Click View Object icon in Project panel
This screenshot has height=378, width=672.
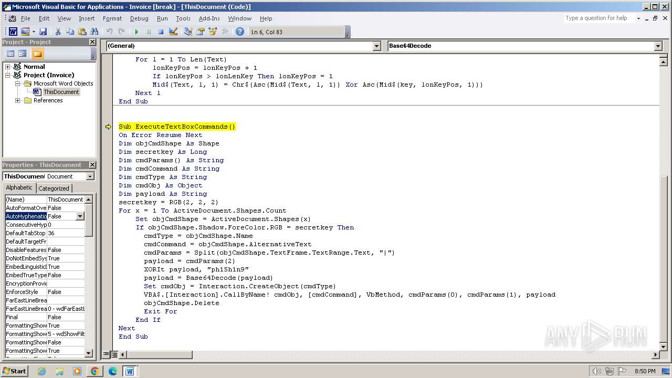(x=22, y=54)
